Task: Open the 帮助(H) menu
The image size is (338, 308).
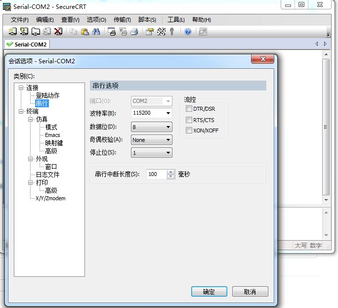Action: point(202,20)
